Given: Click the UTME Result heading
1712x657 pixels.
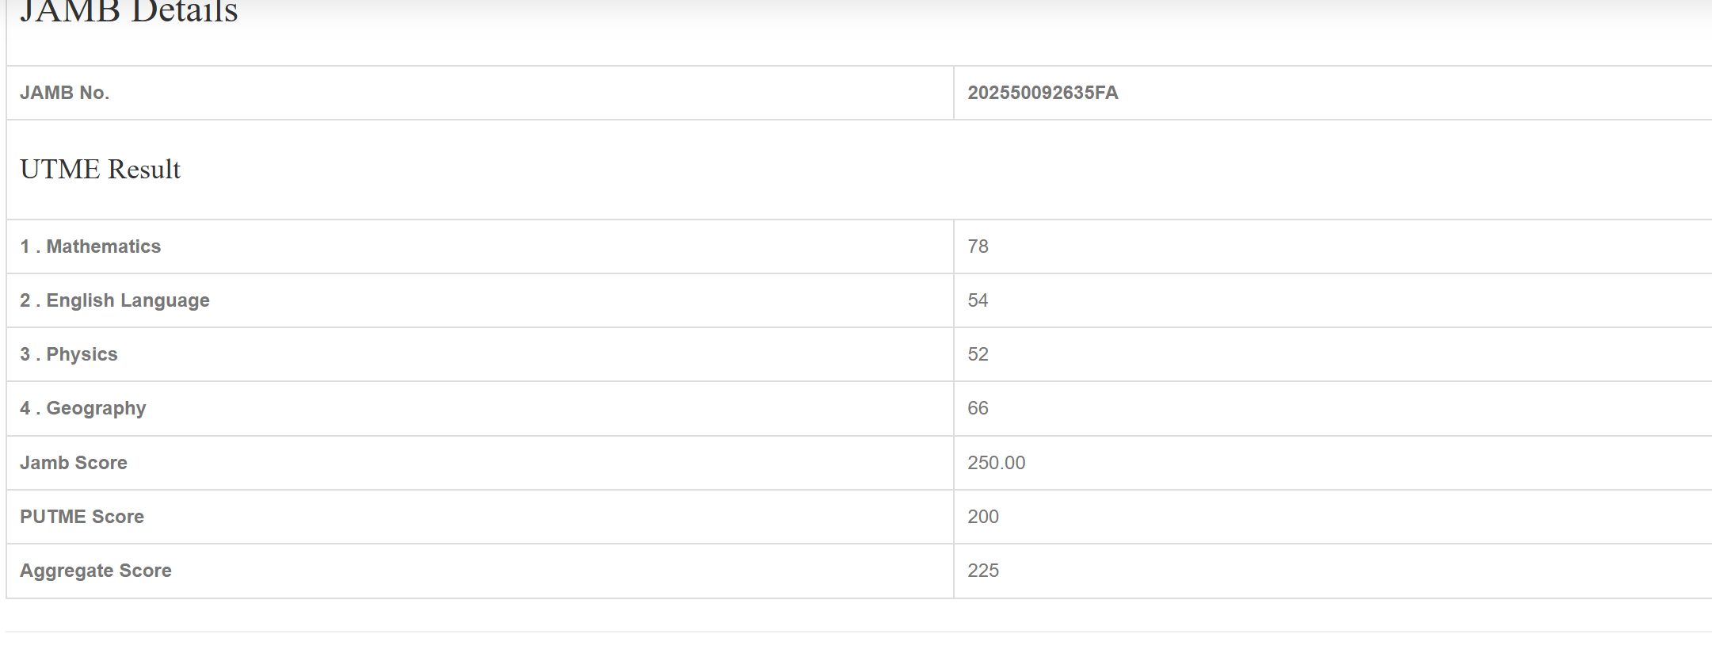Looking at the screenshot, I should point(100,169).
